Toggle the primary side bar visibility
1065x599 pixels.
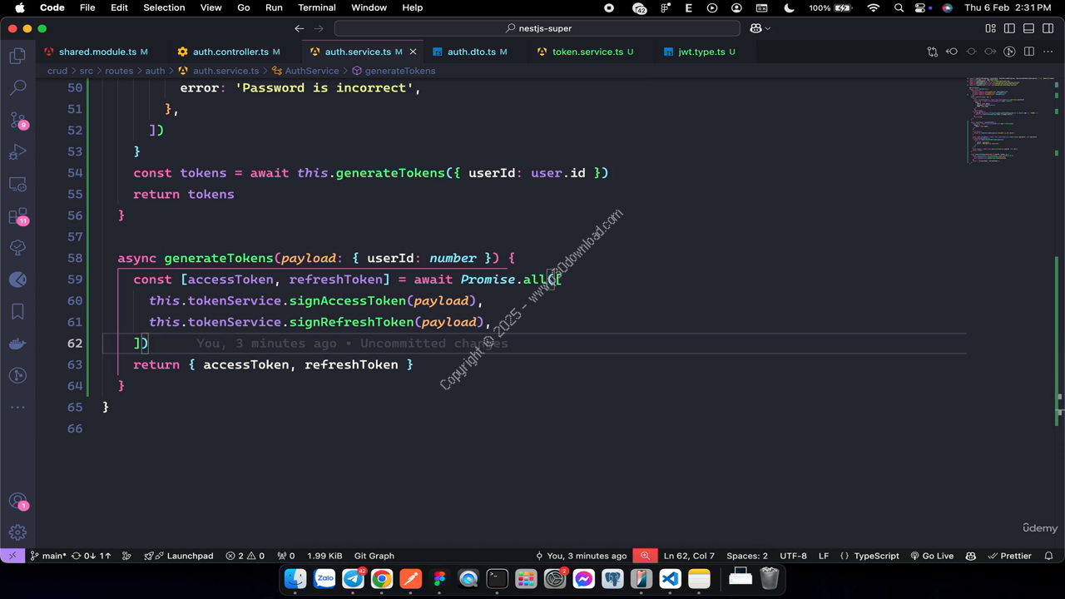click(x=1010, y=28)
